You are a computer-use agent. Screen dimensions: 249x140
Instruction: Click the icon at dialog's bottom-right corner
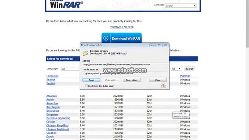click(163, 86)
